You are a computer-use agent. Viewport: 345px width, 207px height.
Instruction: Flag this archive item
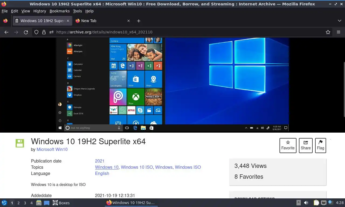coord(320,146)
